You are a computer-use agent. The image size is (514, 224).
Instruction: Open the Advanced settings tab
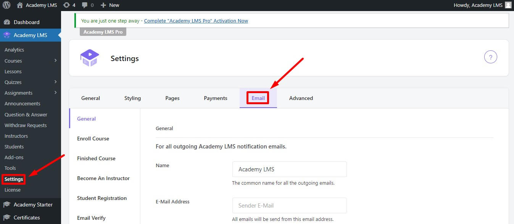pyautogui.click(x=301, y=98)
